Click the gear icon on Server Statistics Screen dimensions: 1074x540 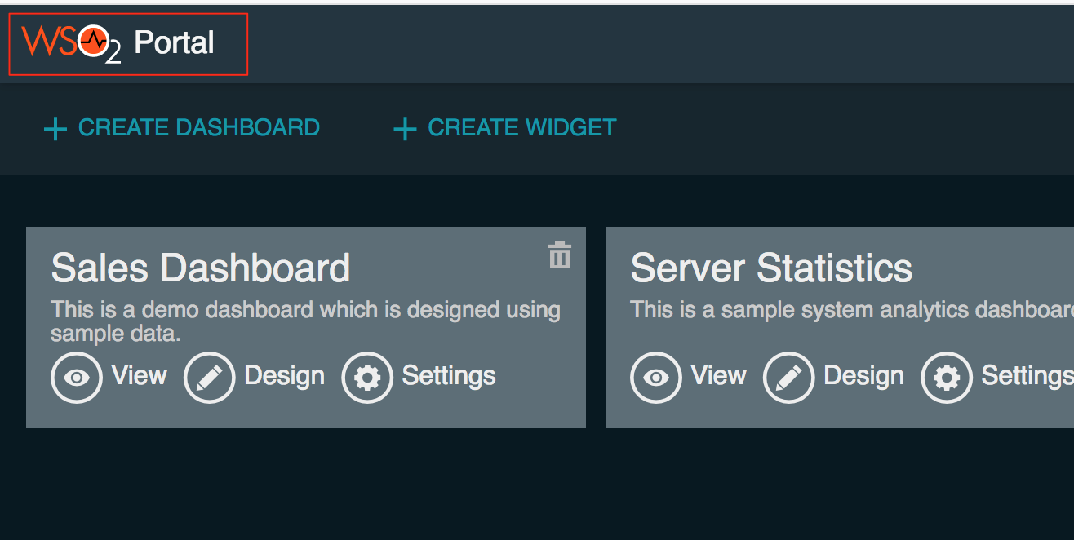[x=947, y=377]
